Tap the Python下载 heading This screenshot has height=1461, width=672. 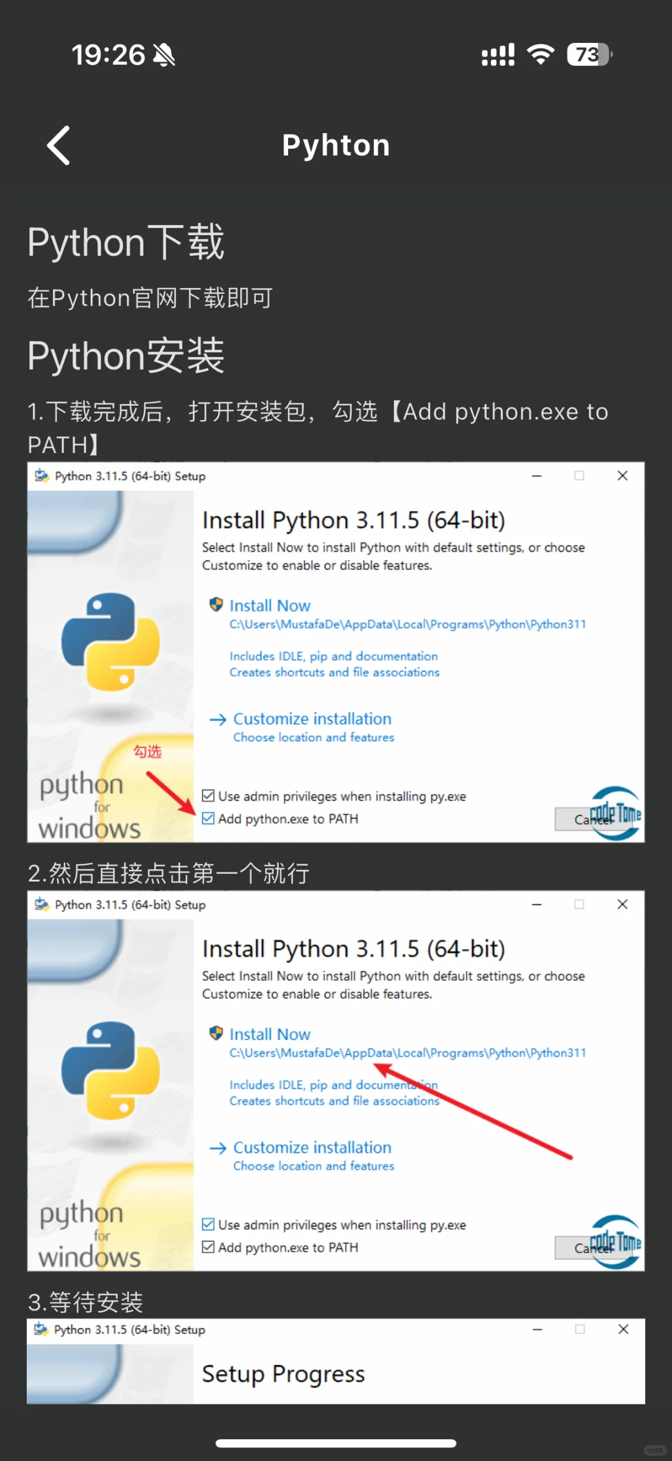[x=126, y=242]
